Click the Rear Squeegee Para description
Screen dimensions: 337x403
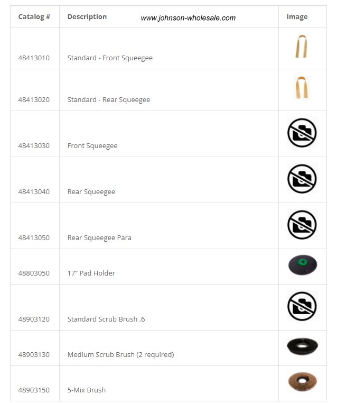pos(99,238)
